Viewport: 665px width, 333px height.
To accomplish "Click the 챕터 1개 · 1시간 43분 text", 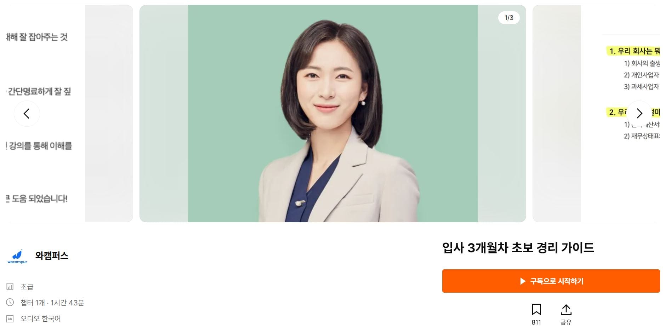I will (52, 303).
